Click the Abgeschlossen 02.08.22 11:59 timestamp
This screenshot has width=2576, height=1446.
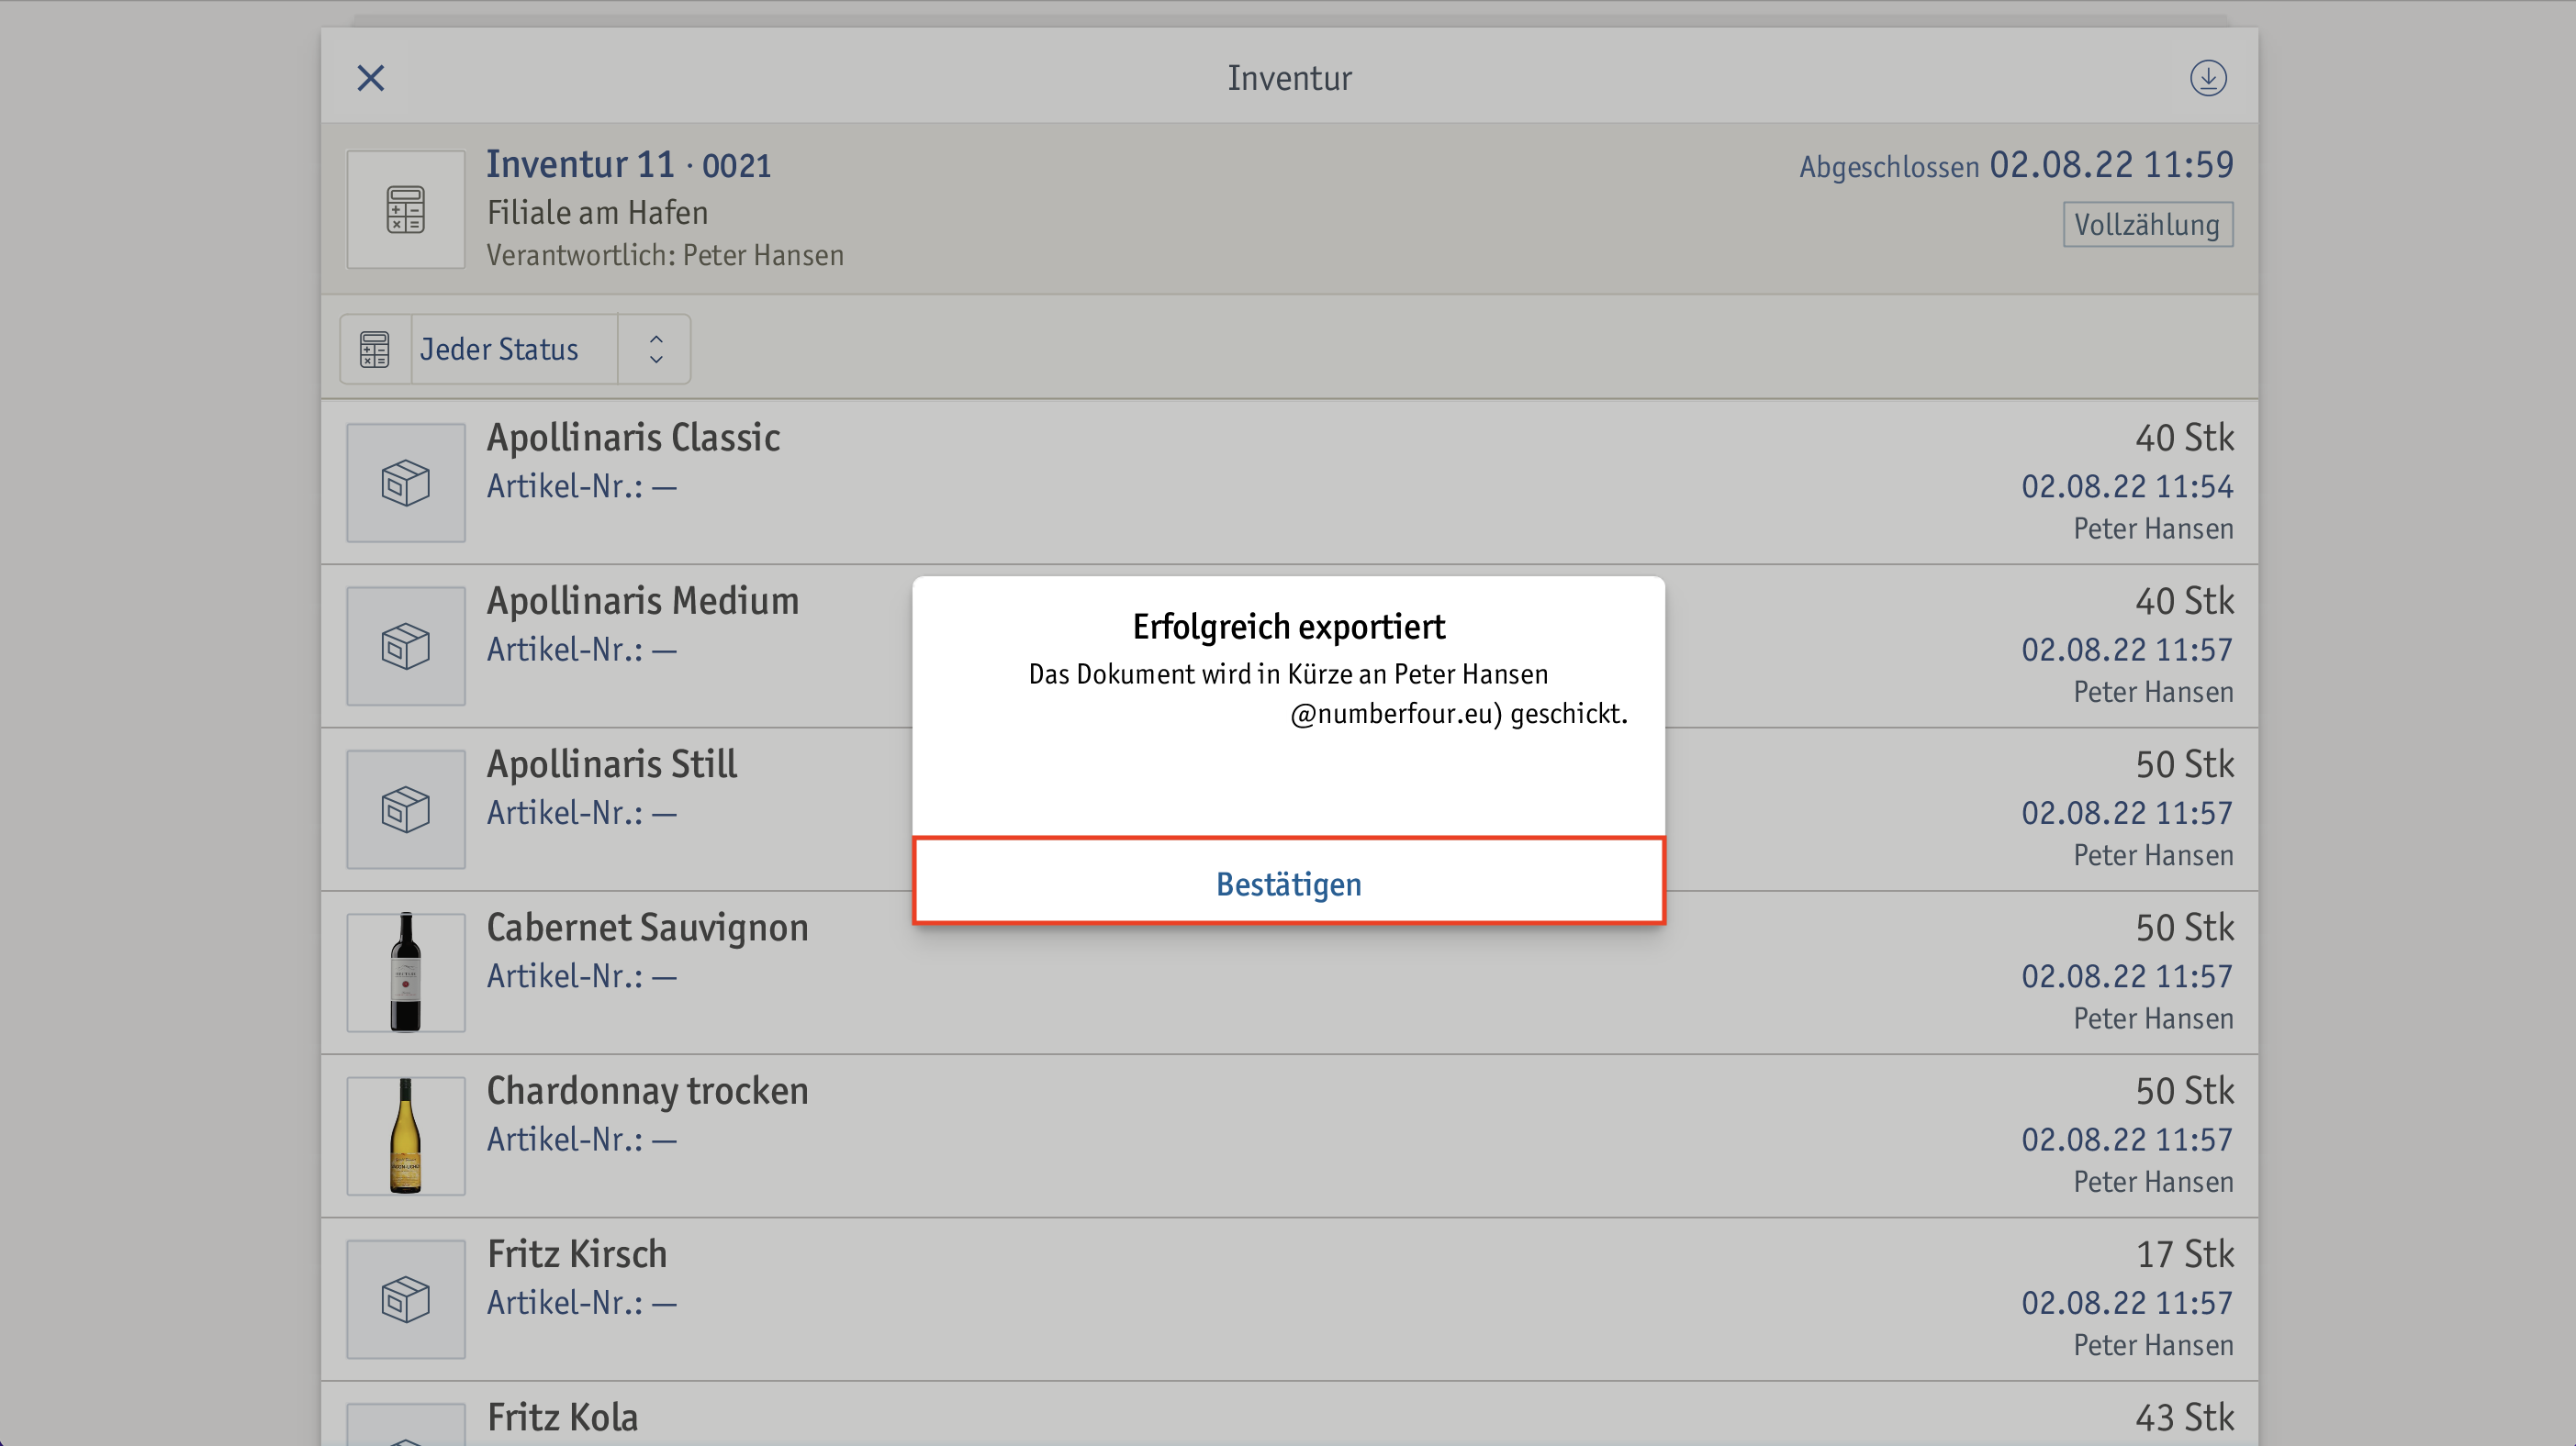point(2016,165)
